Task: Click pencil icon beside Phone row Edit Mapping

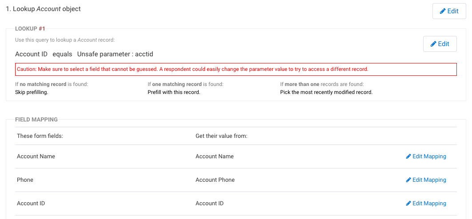Action: [x=408, y=180]
